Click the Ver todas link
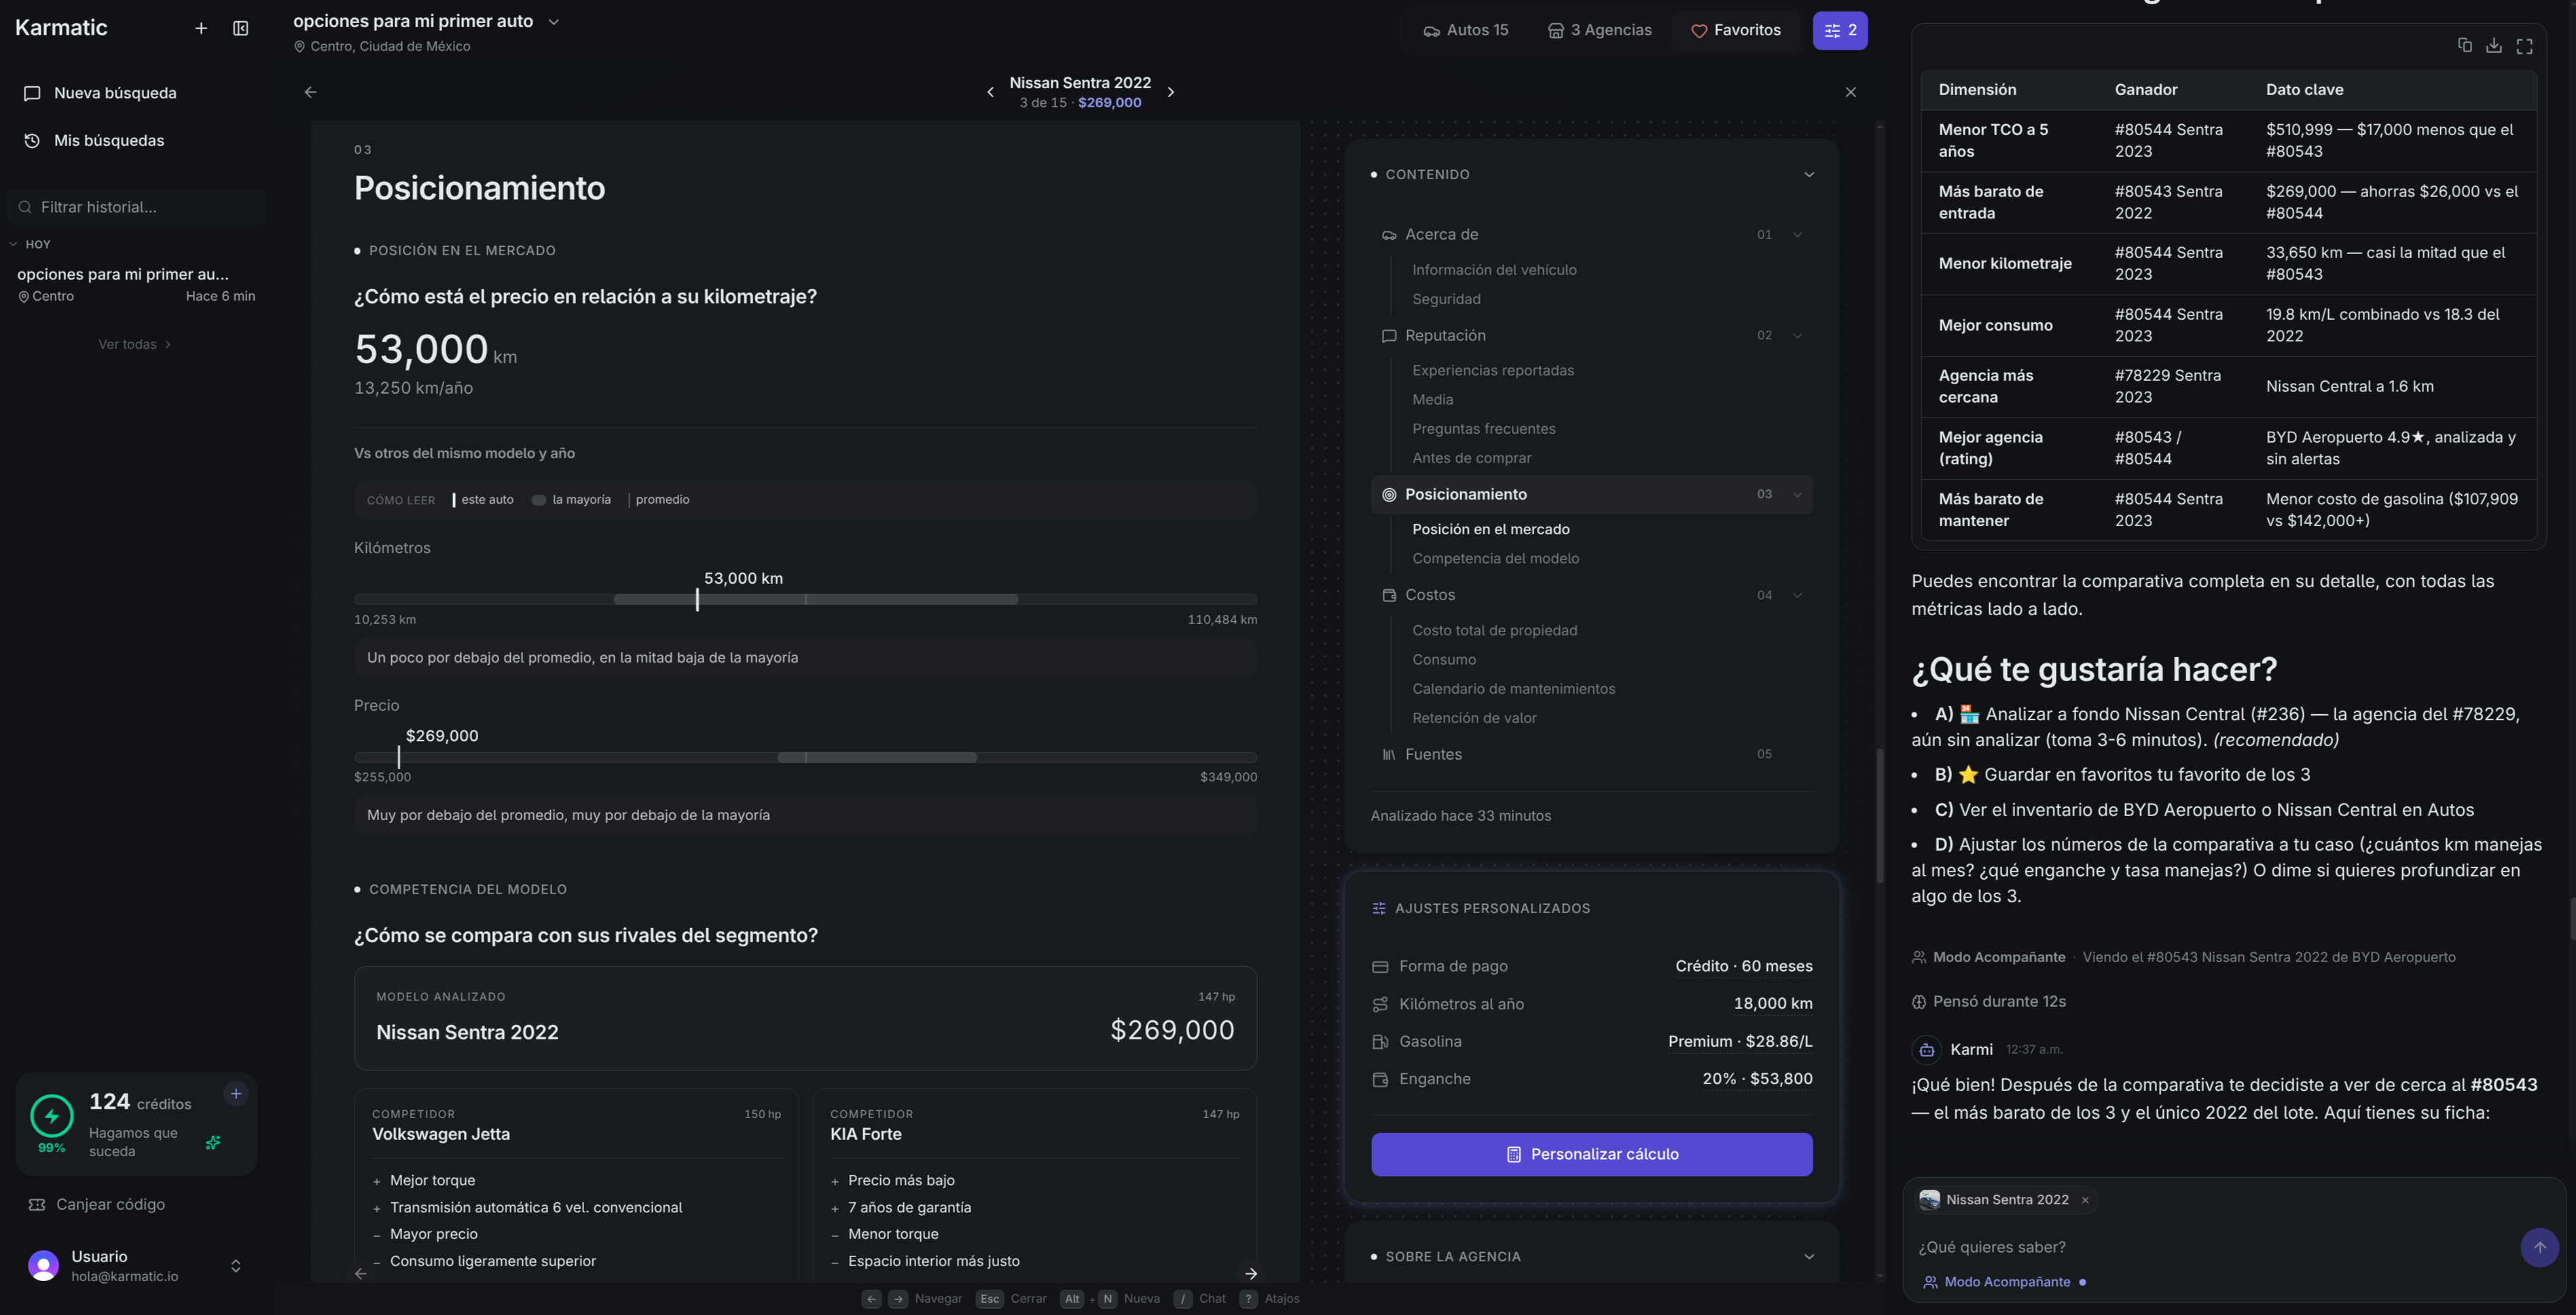This screenshot has height=1315, width=2576. 135,344
